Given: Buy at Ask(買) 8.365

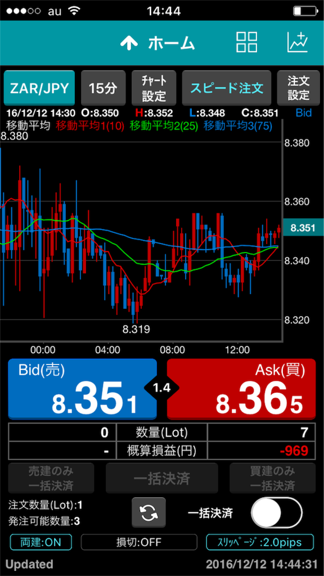Looking at the screenshot, I should click(241, 389).
